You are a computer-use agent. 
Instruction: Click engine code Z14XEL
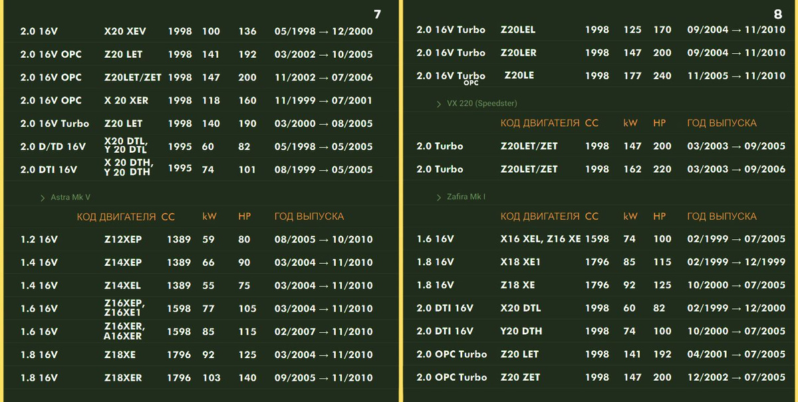point(122,286)
